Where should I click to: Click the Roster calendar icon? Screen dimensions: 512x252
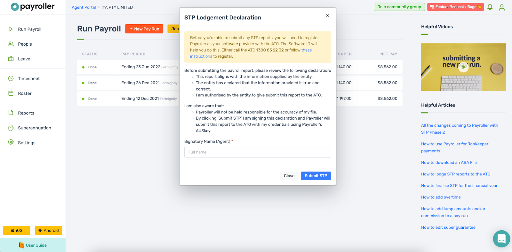pos(11,93)
